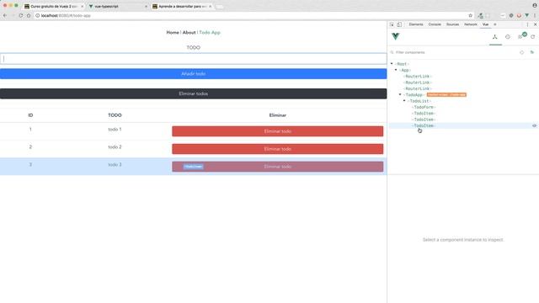
Task: Toggle the device toolbar icon in devtools
Action: click(x=399, y=24)
